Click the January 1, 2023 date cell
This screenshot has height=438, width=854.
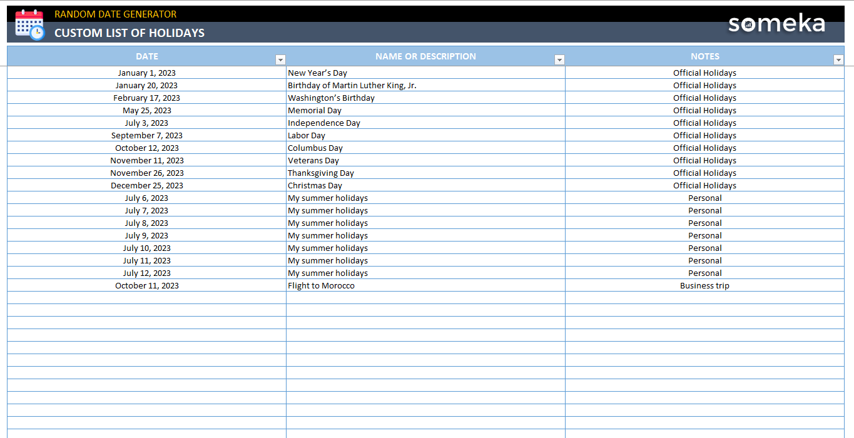(x=146, y=73)
